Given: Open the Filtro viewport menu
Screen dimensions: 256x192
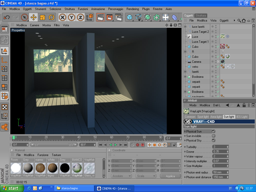Looking at the screenshot, I should [57, 25].
